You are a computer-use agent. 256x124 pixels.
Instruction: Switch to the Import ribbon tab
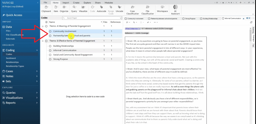click(x=66, y=2)
